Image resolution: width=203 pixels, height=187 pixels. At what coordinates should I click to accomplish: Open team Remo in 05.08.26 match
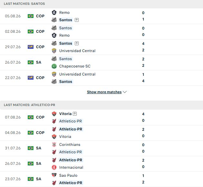(x=64, y=13)
